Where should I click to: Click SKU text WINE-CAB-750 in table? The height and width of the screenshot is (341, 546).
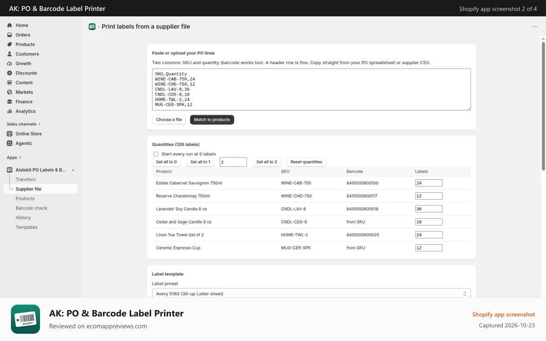tap(296, 183)
